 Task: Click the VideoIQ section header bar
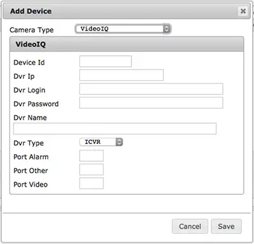point(127,44)
